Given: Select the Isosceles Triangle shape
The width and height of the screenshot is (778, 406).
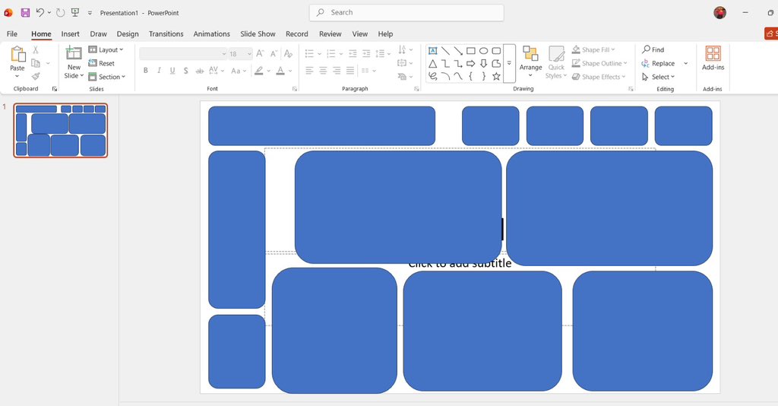Looking at the screenshot, I should [x=432, y=64].
